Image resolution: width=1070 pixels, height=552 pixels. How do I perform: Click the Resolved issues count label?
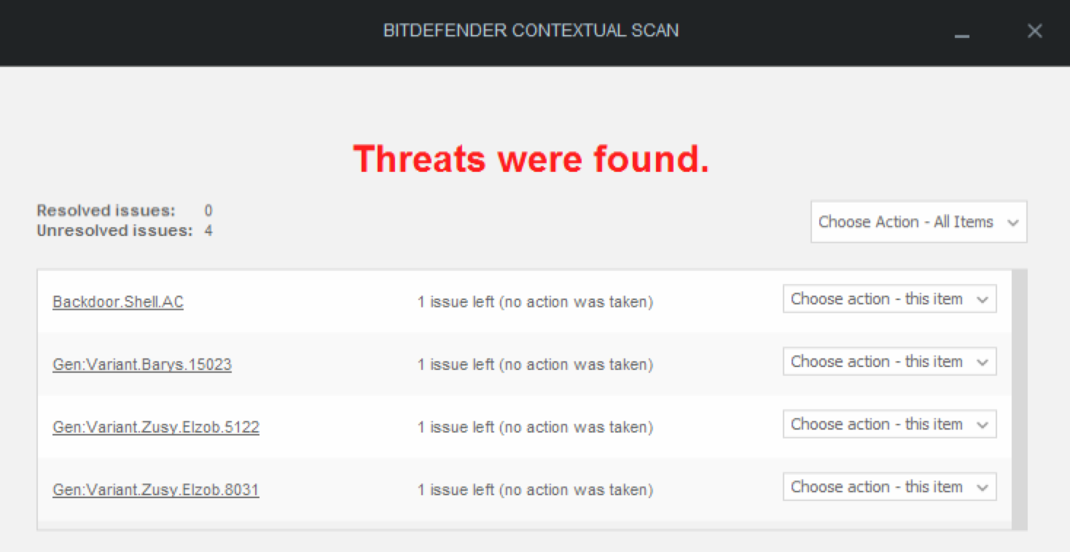[x=106, y=211]
